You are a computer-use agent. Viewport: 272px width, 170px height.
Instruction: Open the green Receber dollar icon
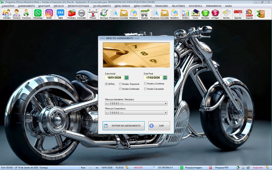(205, 14)
